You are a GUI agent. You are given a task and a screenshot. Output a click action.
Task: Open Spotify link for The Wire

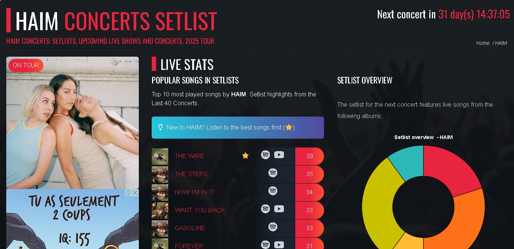coord(265,155)
